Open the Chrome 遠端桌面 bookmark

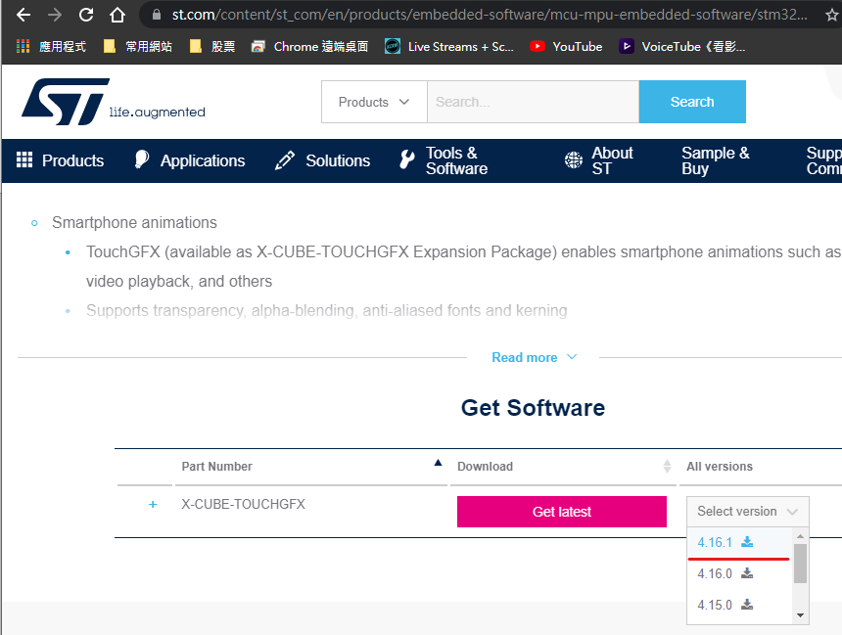coord(309,47)
